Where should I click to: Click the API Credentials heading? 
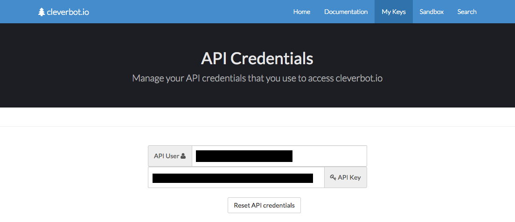(257, 59)
